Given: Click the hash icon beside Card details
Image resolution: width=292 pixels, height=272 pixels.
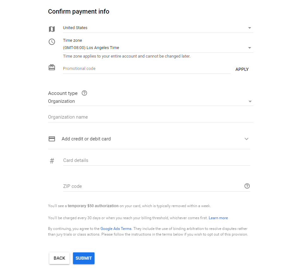Looking at the screenshot, I should pos(52,161).
